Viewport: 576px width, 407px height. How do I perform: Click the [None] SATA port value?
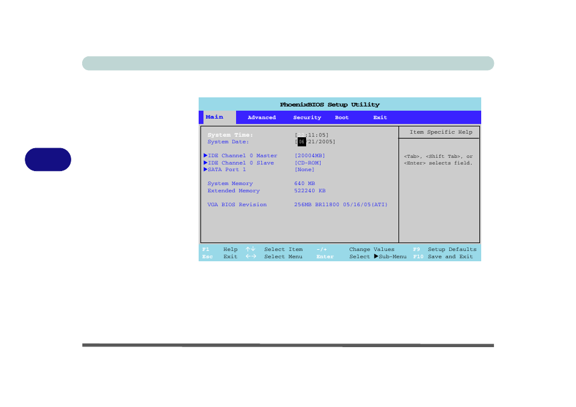click(304, 170)
